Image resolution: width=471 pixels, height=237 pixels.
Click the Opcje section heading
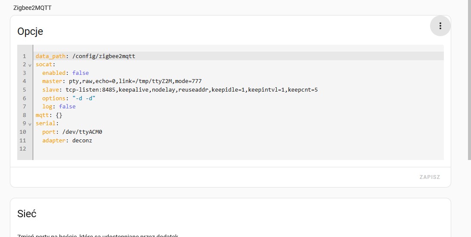tap(30, 31)
